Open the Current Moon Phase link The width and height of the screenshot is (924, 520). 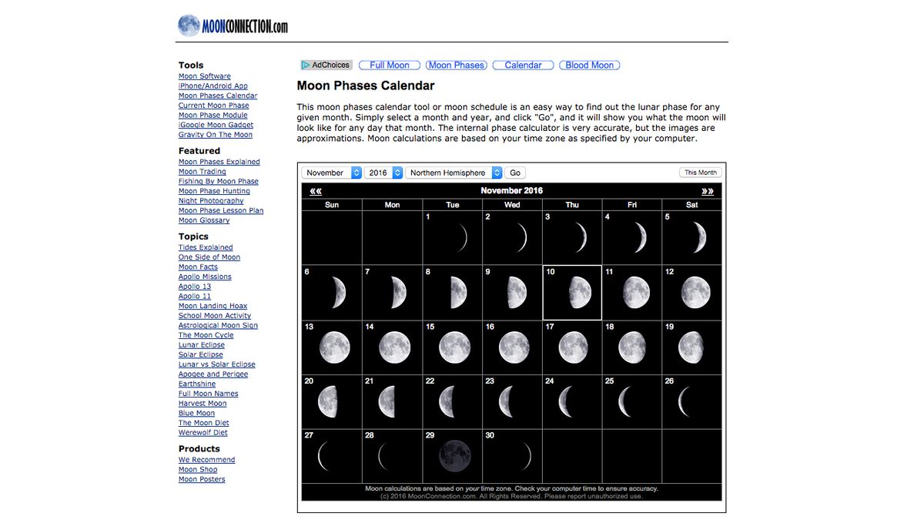click(x=214, y=106)
